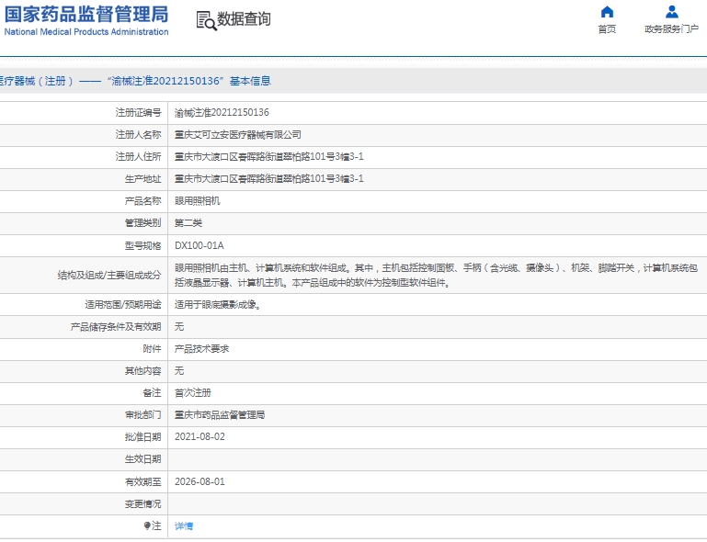Open the 政务服务门户 text link
707x542 pixels.
[671, 28]
